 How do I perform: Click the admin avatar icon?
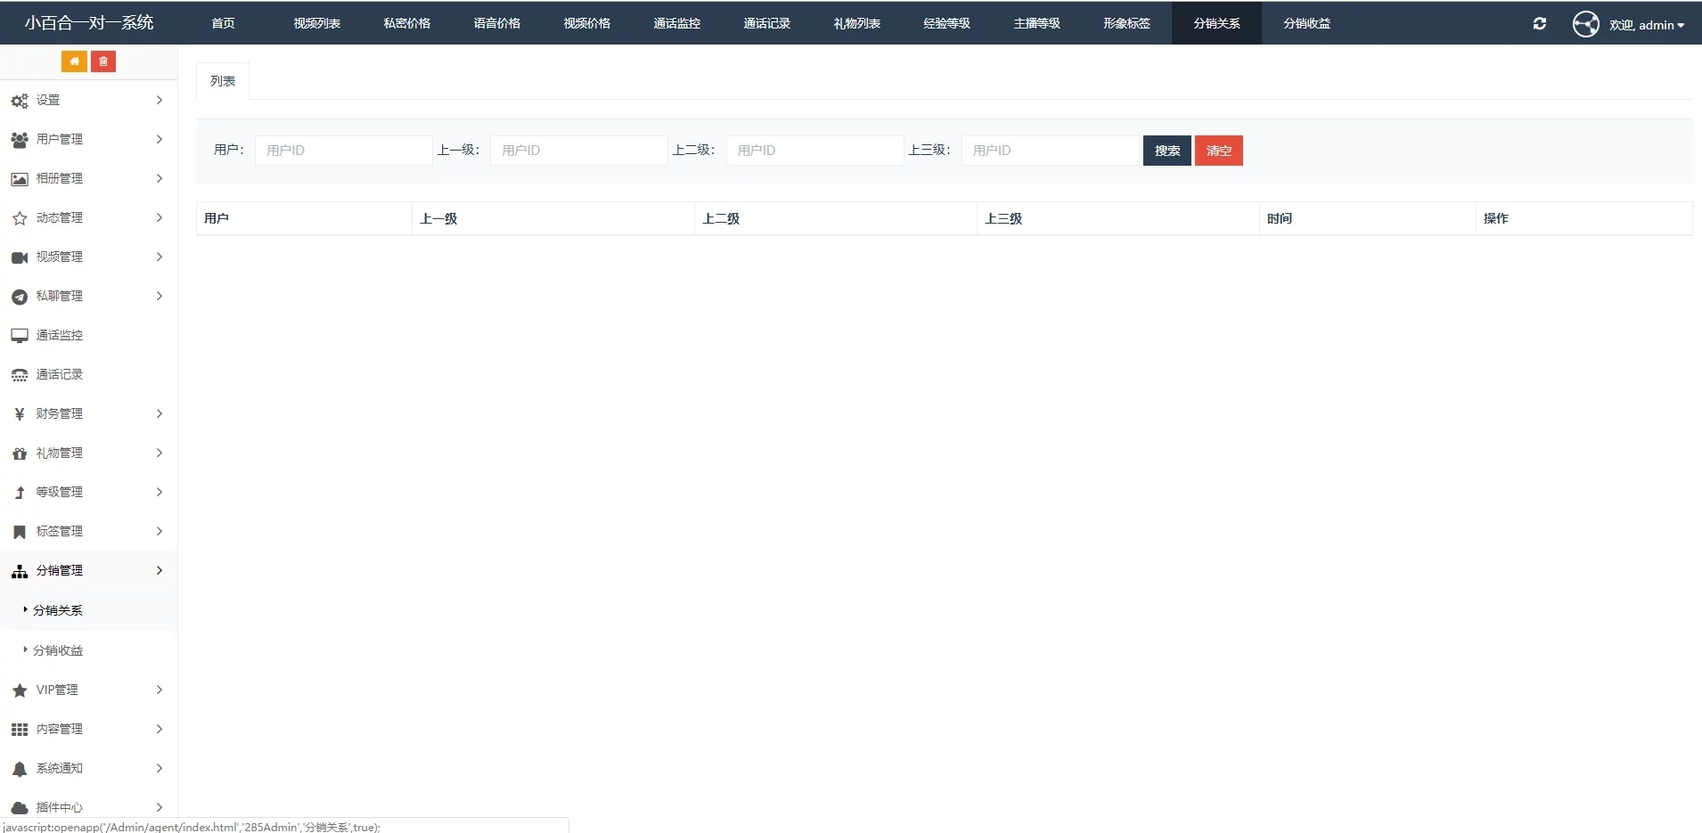tap(1585, 24)
